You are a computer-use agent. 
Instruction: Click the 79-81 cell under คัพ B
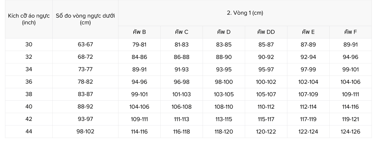pyautogui.click(x=139, y=44)
